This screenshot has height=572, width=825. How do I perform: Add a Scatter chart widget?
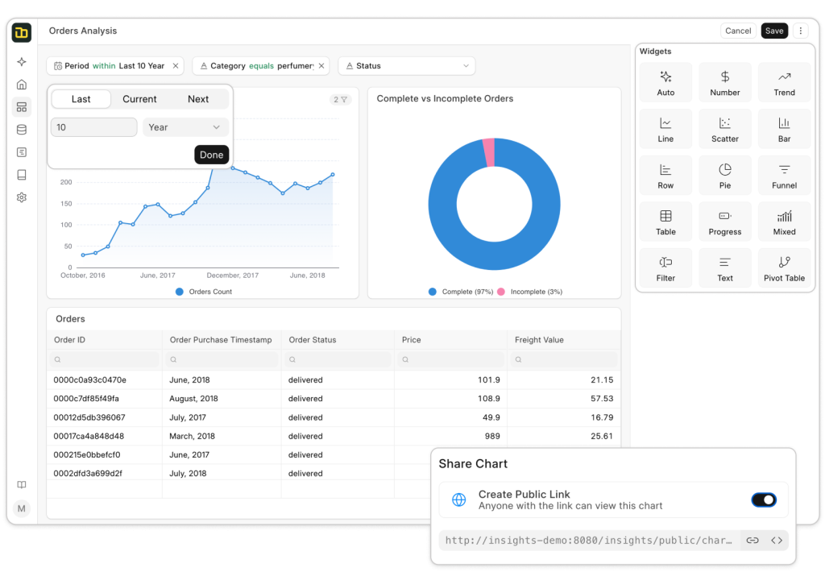pos(724,129)
